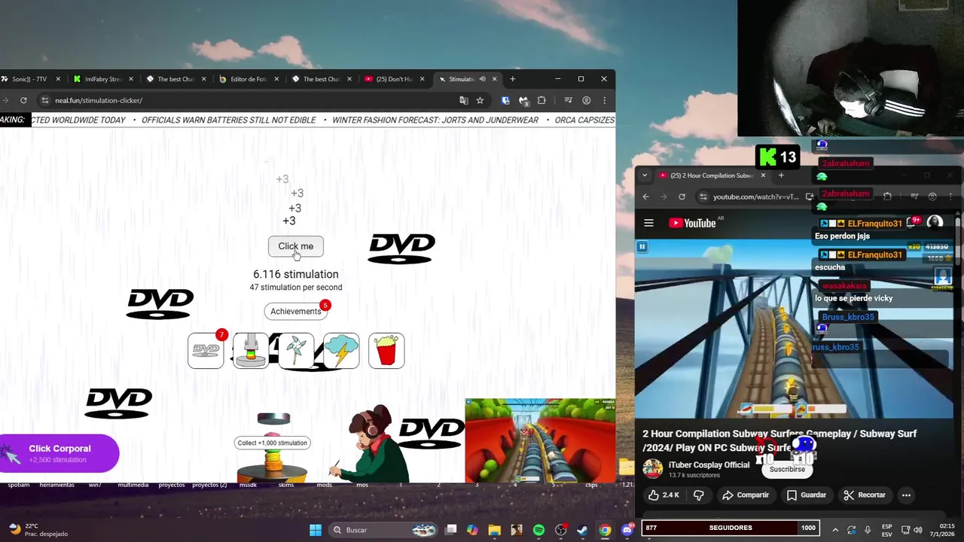Screen dimensions: 964x542
Task: Open the Chrome profile icon in neal.fun window
Action: [586, 100]
